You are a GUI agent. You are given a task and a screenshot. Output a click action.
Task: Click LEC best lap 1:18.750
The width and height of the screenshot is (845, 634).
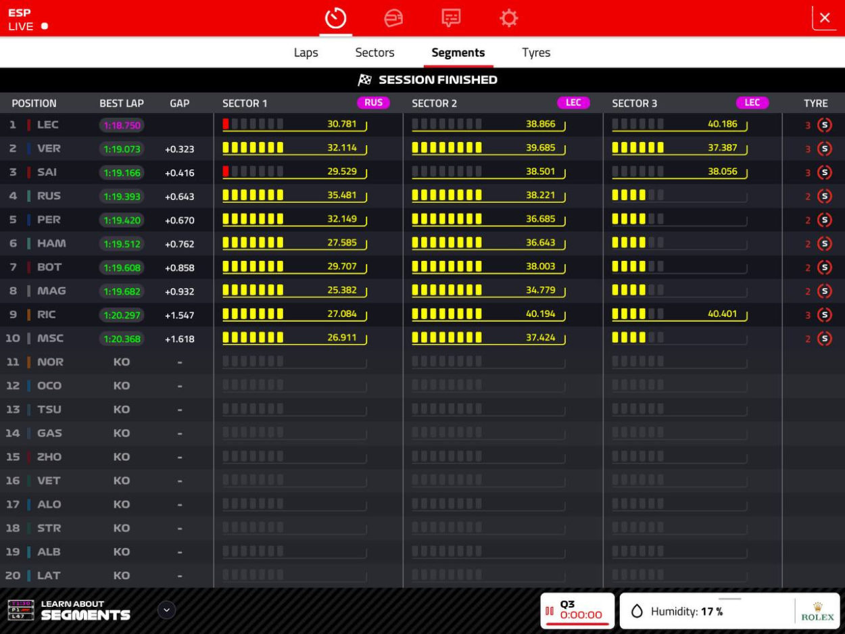tap(122, 125)
